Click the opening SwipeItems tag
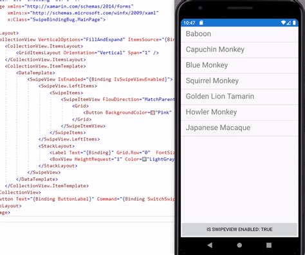305x255 pixels. click(66, 93)
